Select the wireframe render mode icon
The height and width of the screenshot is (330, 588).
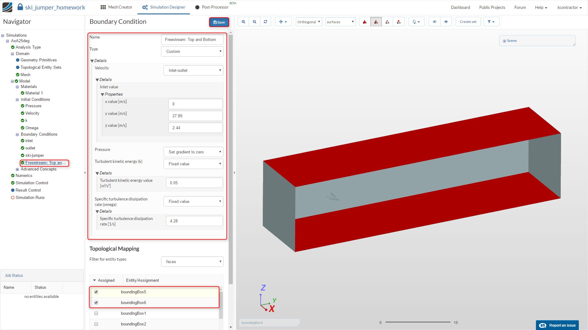387,22
